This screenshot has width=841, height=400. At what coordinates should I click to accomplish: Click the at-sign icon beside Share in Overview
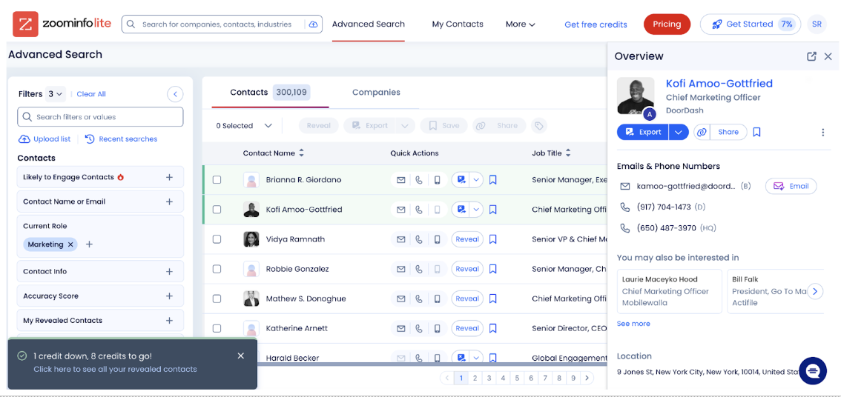click(702, 132)
